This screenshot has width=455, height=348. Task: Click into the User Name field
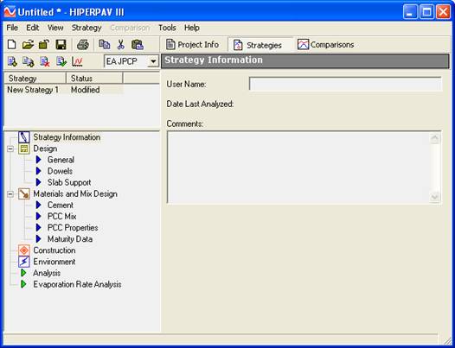pyautogui.click(x=345, y=84)
